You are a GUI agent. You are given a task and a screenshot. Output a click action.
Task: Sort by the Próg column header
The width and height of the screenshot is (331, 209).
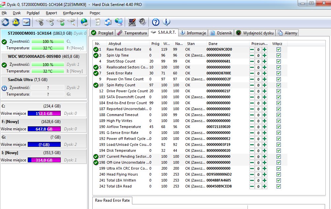(x=155, y=44)
